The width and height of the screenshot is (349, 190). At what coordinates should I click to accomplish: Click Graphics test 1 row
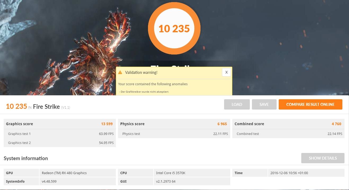click(60, 134)
